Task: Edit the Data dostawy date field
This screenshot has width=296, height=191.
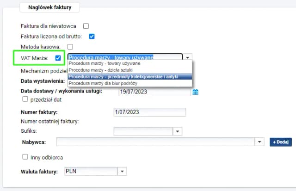Action: click(x=154, y=92)
